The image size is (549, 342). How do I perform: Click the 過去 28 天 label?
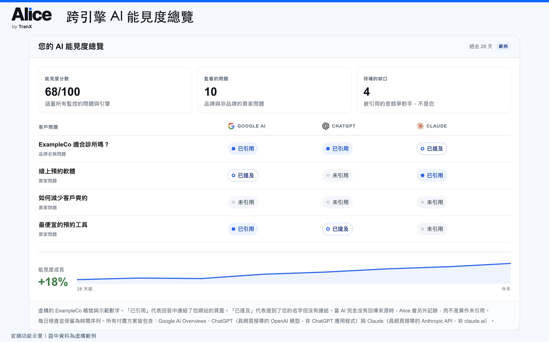[481, 46]
